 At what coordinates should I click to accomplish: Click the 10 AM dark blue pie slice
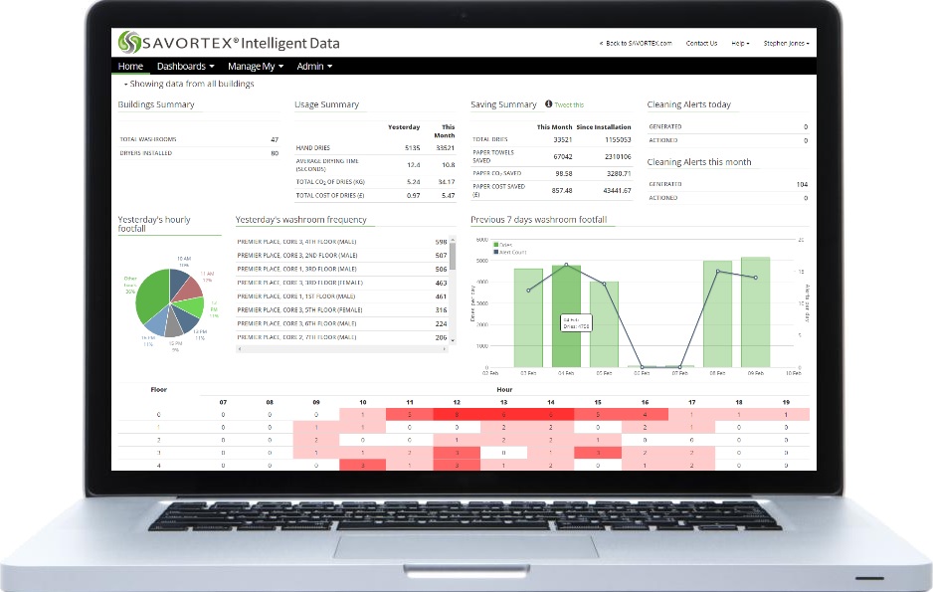point(178,284)
